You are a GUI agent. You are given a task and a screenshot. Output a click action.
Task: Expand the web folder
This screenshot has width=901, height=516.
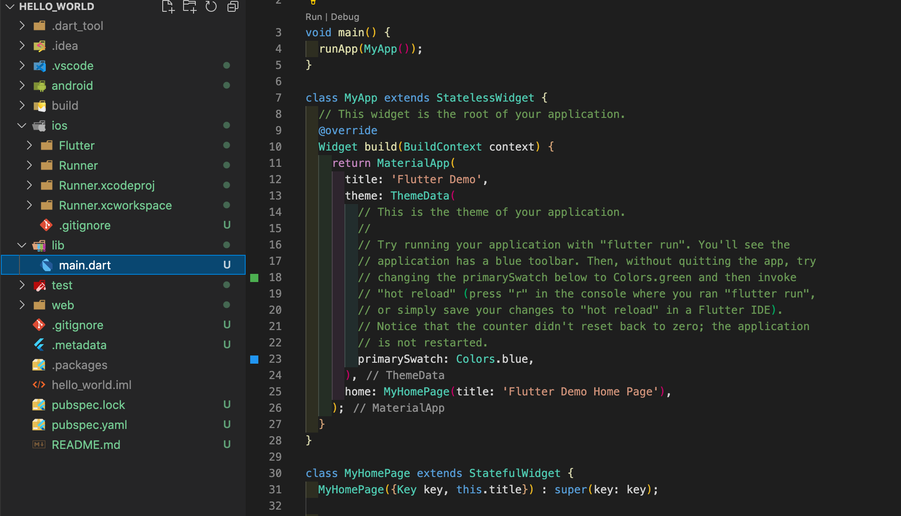22,305
